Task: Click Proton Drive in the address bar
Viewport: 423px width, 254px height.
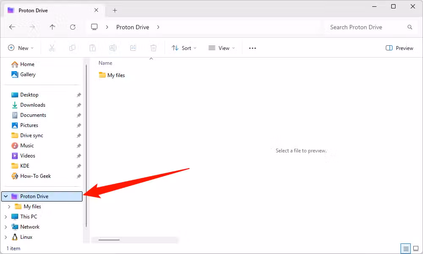Action: point(133,27)
